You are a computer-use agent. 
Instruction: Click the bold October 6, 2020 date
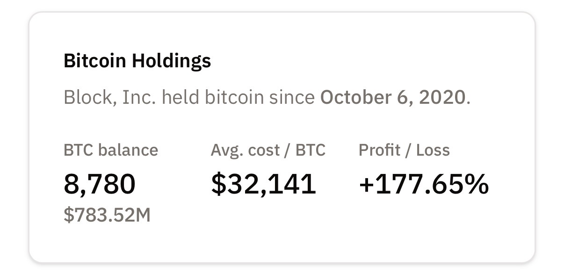(x=393, y=97)
